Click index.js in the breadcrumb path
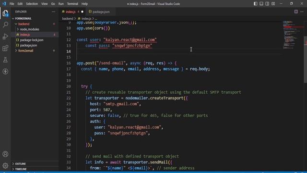This screenshot has height=173, width=307. 86,18
